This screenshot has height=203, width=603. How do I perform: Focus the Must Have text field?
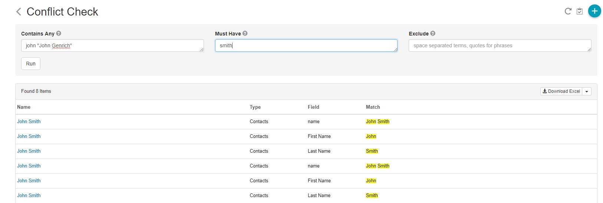(x=306, y=45)
